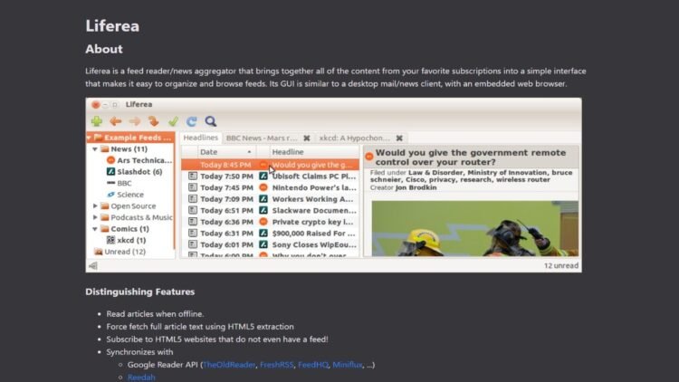The width and height of the screenshot is (679, 382).
Task: Collapse the Example Feeds root folder
Action: (90, 138)
